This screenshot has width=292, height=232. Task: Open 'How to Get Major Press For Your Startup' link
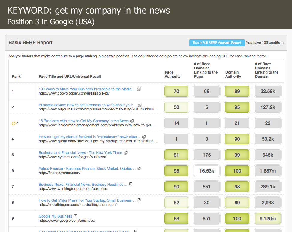pos(87,200)
